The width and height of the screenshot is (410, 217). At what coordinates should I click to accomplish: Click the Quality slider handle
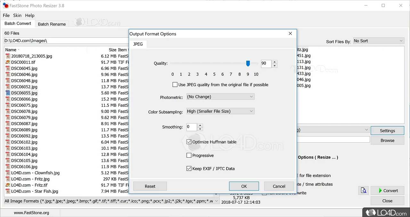(248, 64)
